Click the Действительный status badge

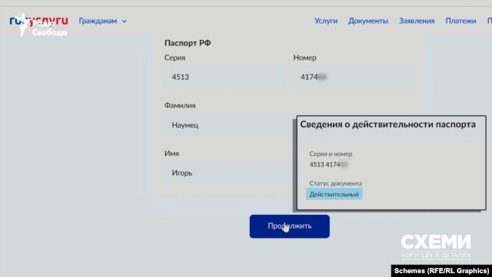tap(334, 195)
